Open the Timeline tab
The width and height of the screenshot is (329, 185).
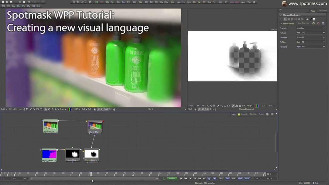coord(253,114)
